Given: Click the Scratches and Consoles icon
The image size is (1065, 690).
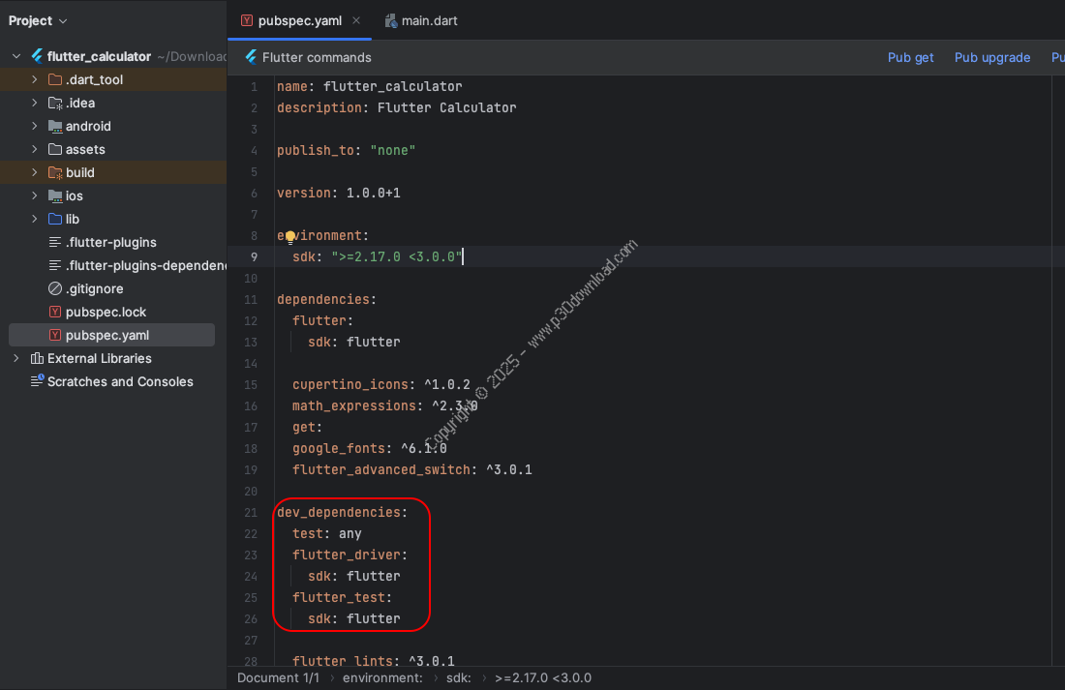Looking at the screenshot, I should click(x=37, y=381).
